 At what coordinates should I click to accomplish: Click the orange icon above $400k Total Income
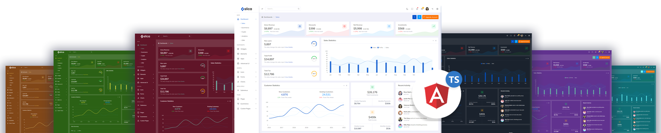pos(372,112)
